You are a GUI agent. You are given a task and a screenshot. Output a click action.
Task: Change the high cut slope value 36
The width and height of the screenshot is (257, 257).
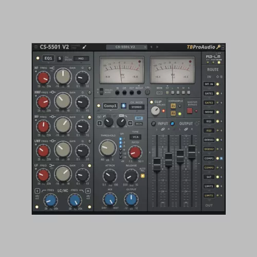[x=88, y=191]
